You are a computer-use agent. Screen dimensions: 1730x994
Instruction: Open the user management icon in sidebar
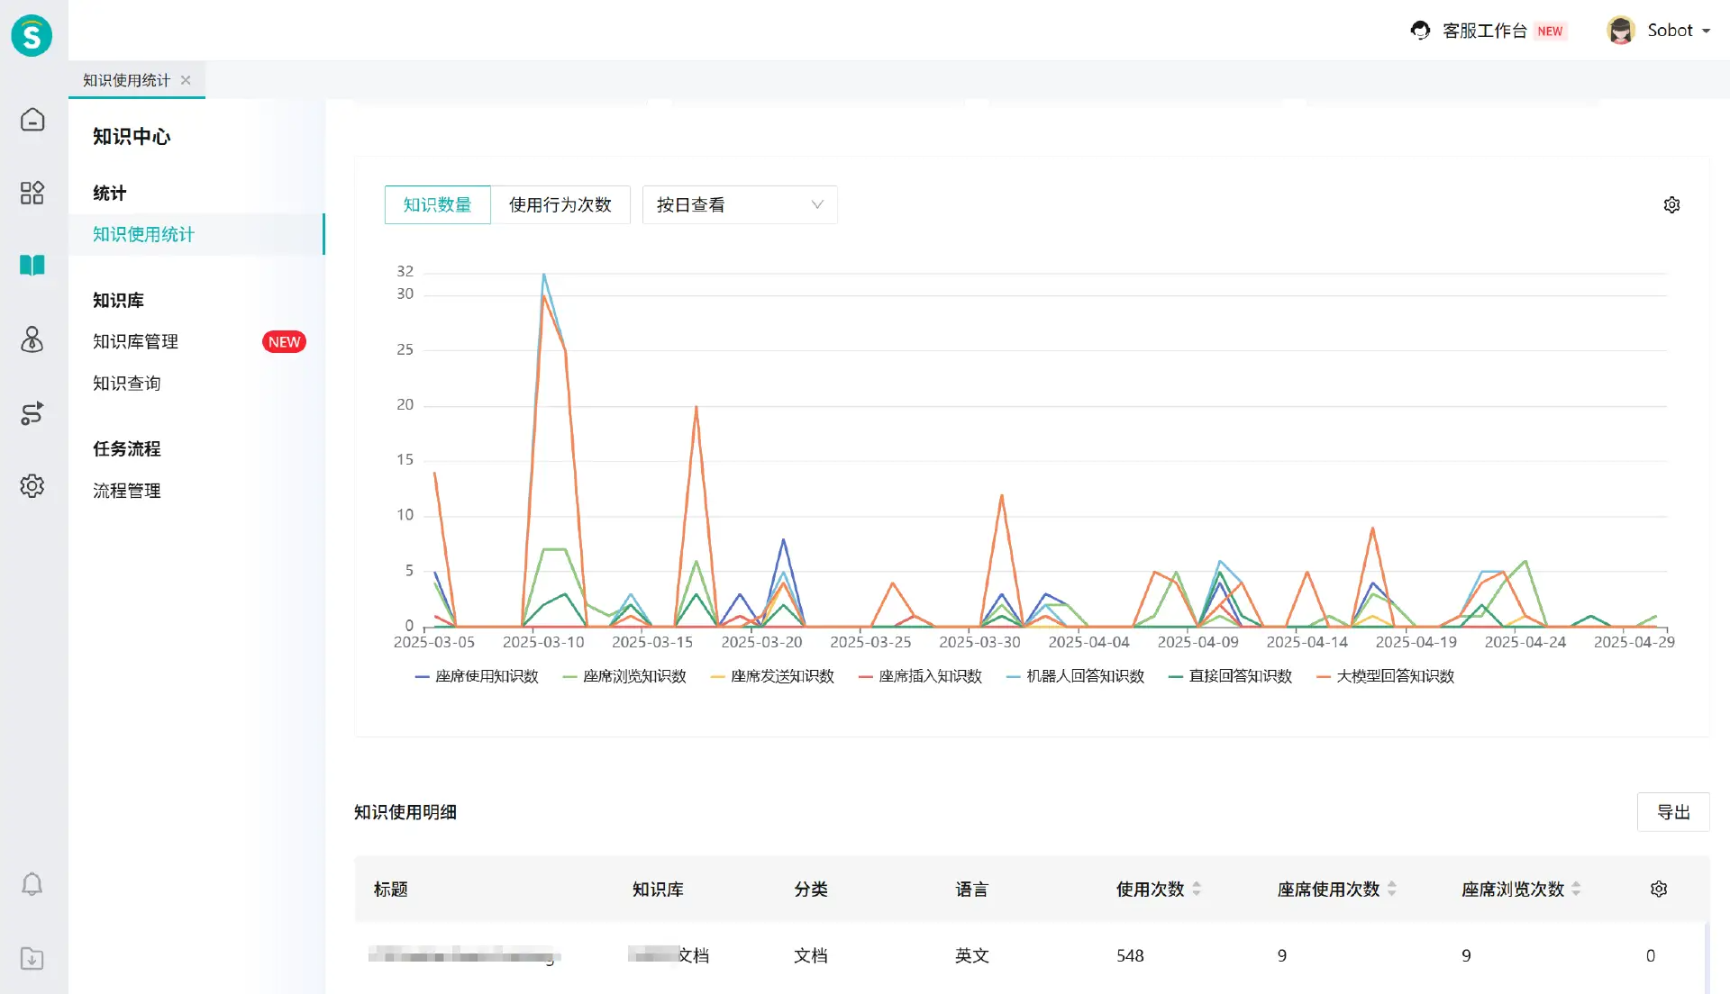tap(32, 339)
